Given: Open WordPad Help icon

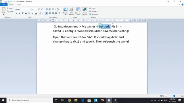Looking at the screenshot, I should coord(183,5).
